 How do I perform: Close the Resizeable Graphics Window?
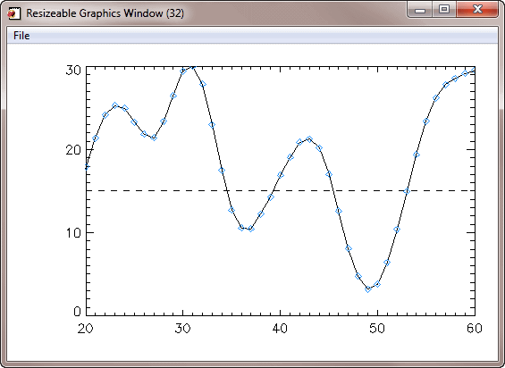click(477, 9)
